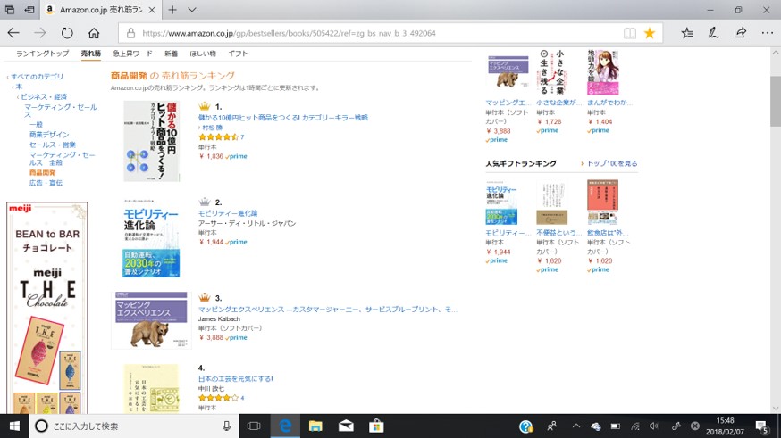Screen dimensions: 781x438
Task: Click the browser forward arrow
Action: [40, 33]
